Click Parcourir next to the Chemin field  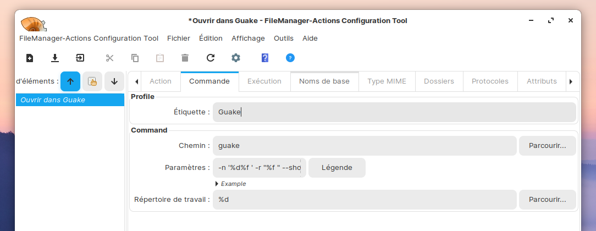pos(547,146)
